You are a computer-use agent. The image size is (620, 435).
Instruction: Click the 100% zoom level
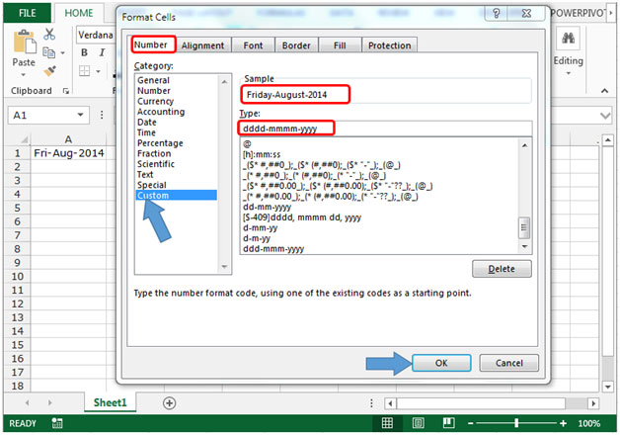pyautogui.click(x=589, y=423)
